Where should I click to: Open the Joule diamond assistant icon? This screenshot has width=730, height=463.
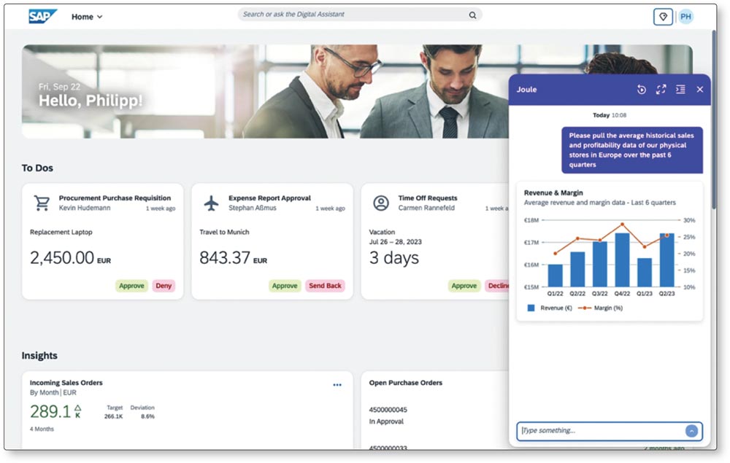coord(663,17)
